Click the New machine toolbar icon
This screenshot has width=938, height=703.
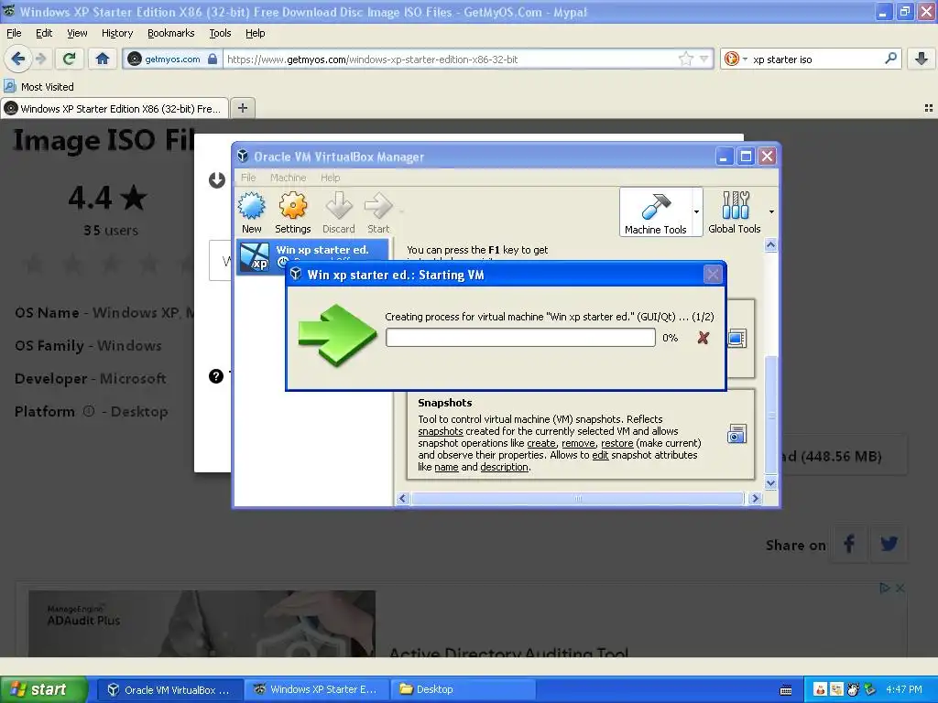[x=251, y=213]
